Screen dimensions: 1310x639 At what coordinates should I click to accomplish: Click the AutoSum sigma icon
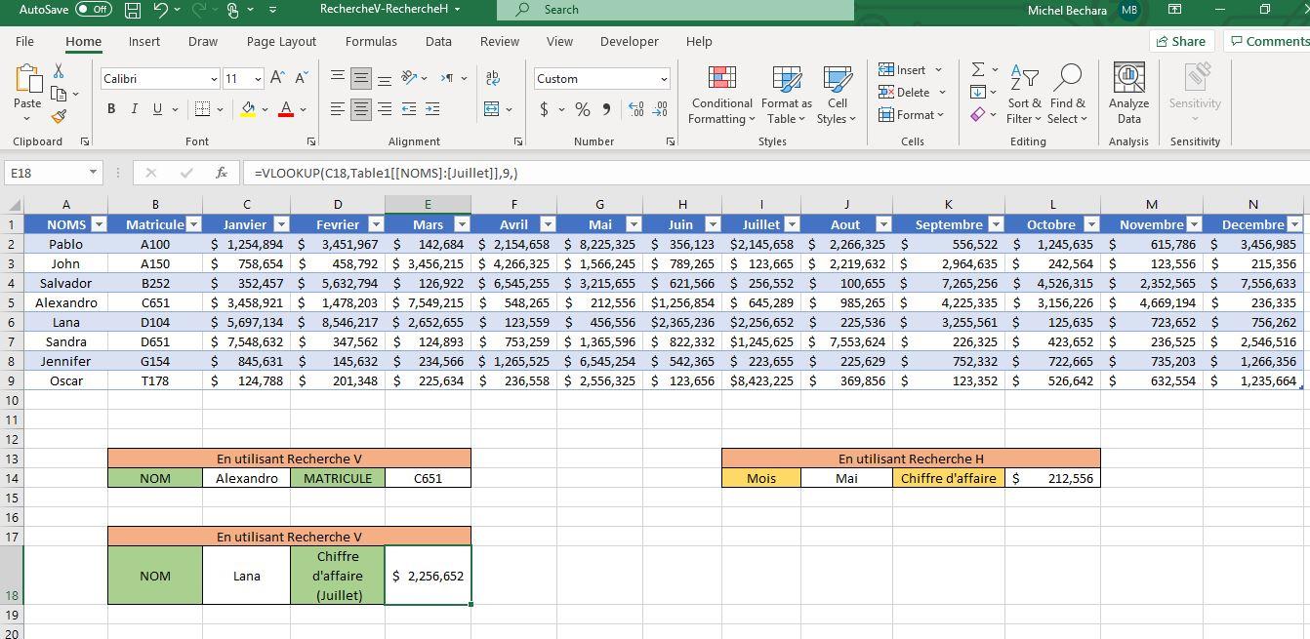click(977, 69)
